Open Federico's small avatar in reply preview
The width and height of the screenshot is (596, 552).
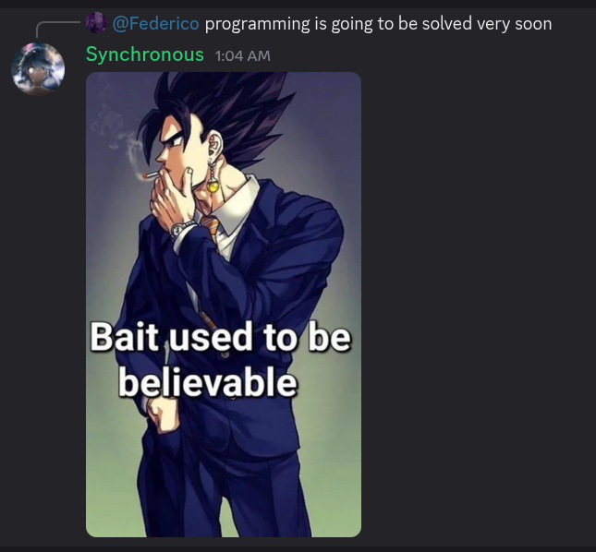pyautogui.click(x=96, y=23)
